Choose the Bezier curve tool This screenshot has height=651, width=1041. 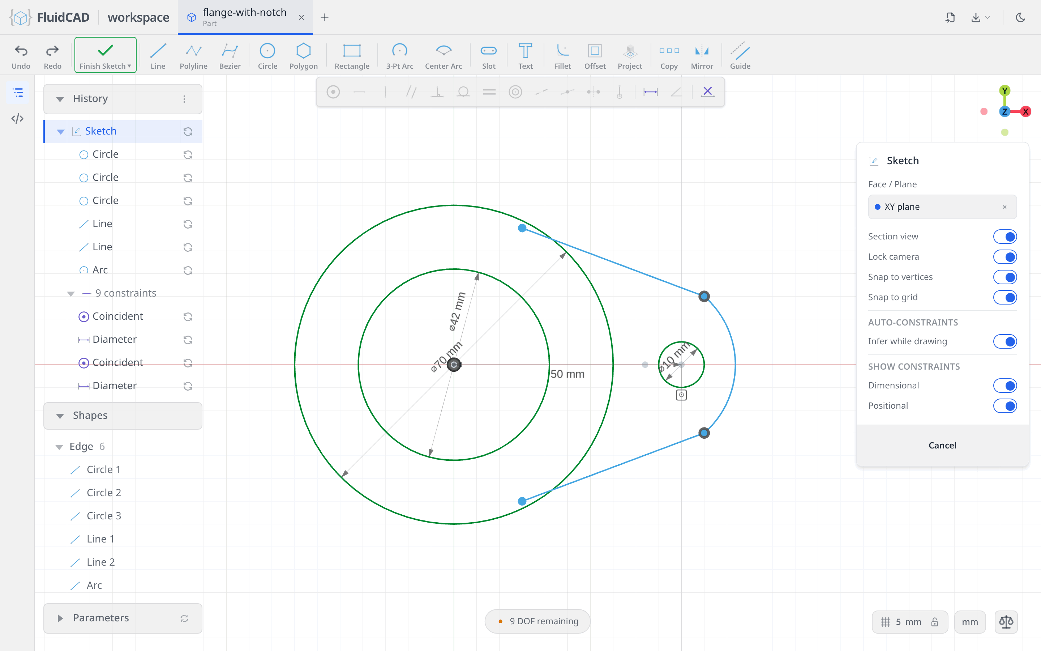click(230, 56)
